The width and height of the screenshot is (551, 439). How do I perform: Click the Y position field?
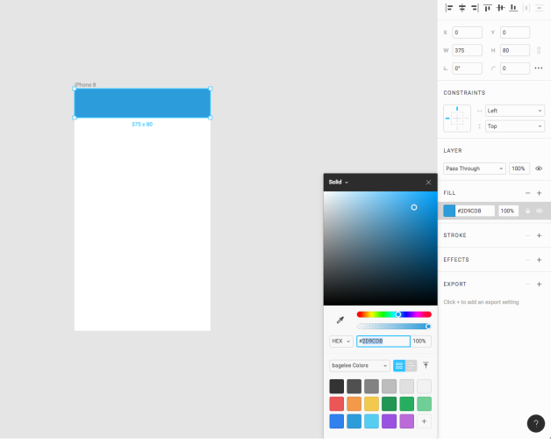[x=515, y=32]
